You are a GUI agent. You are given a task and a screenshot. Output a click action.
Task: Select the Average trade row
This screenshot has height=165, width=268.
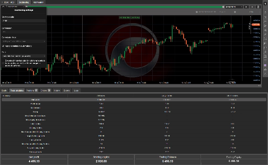tap(134, 152)
